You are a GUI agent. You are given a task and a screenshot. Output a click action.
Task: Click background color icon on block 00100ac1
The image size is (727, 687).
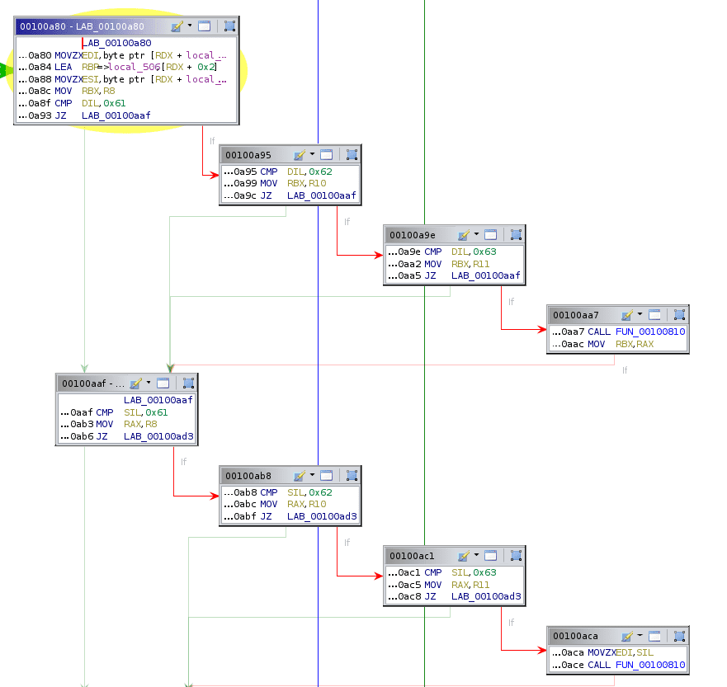pos(464,556)
